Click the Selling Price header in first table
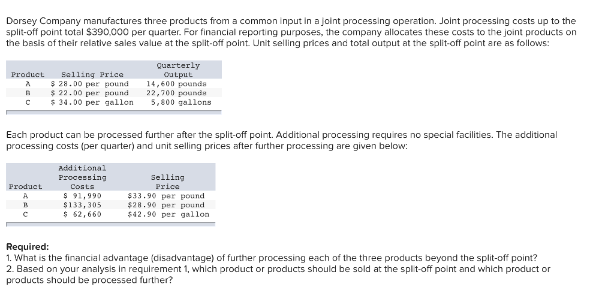 click(92, 74)
